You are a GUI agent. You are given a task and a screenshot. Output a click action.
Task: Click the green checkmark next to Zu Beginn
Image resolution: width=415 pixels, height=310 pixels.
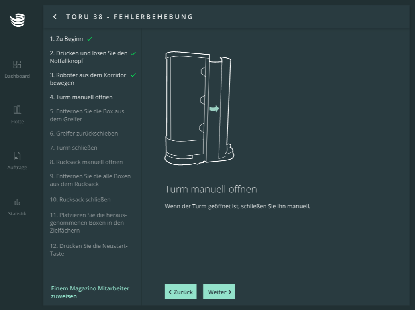tap(90, 39)
